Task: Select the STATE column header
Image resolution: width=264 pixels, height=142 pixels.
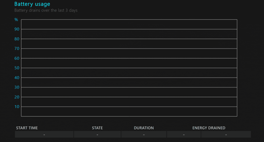Action: (97, 128)
